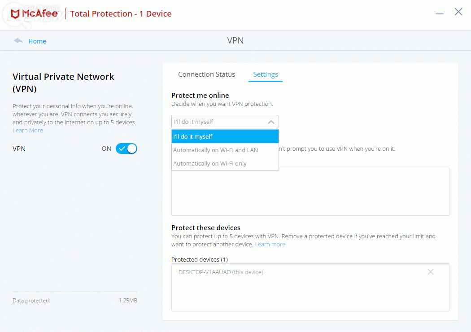Click the back arrow icon beside Home
The width and height of the screenshot is (471, 332).
click(x=18, y=41)
